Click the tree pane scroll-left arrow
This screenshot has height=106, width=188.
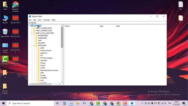pos(29,84)
